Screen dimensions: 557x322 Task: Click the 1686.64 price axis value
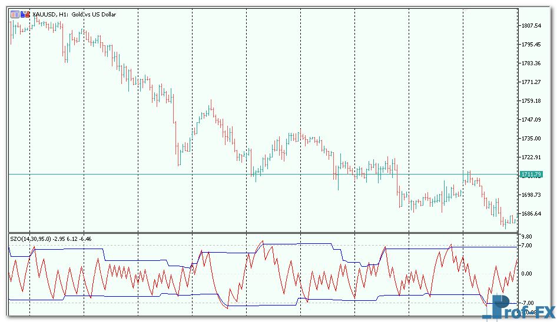tap(531, 214)
